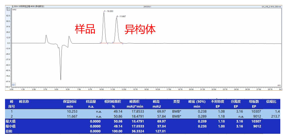This screenshot has height=139, width=290.
Task: Select peak 2 row retention time 11.667
Action: (72, 116)
